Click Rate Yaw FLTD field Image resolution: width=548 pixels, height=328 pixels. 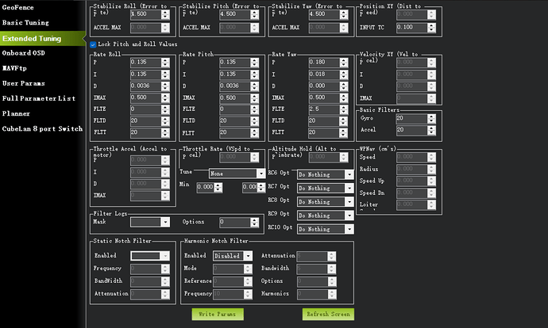324,121
